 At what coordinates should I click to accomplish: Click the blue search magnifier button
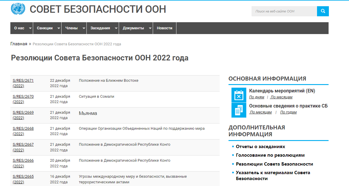(x=323, y=11)
